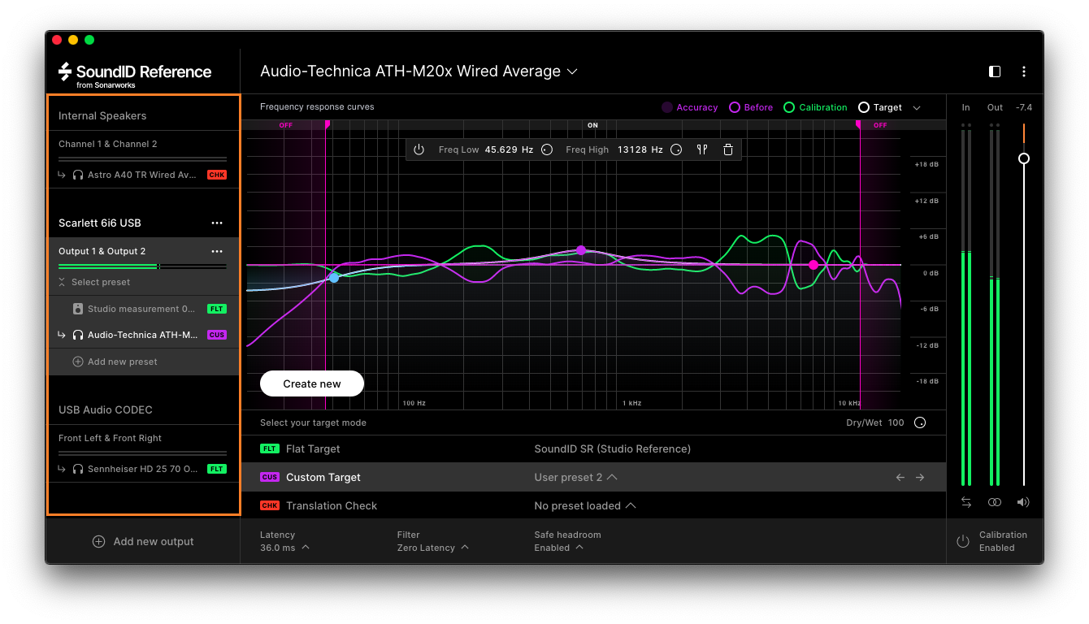This screenshot has width=1089, height=624.
Task: Click Add new output
Action: (143, 541)
